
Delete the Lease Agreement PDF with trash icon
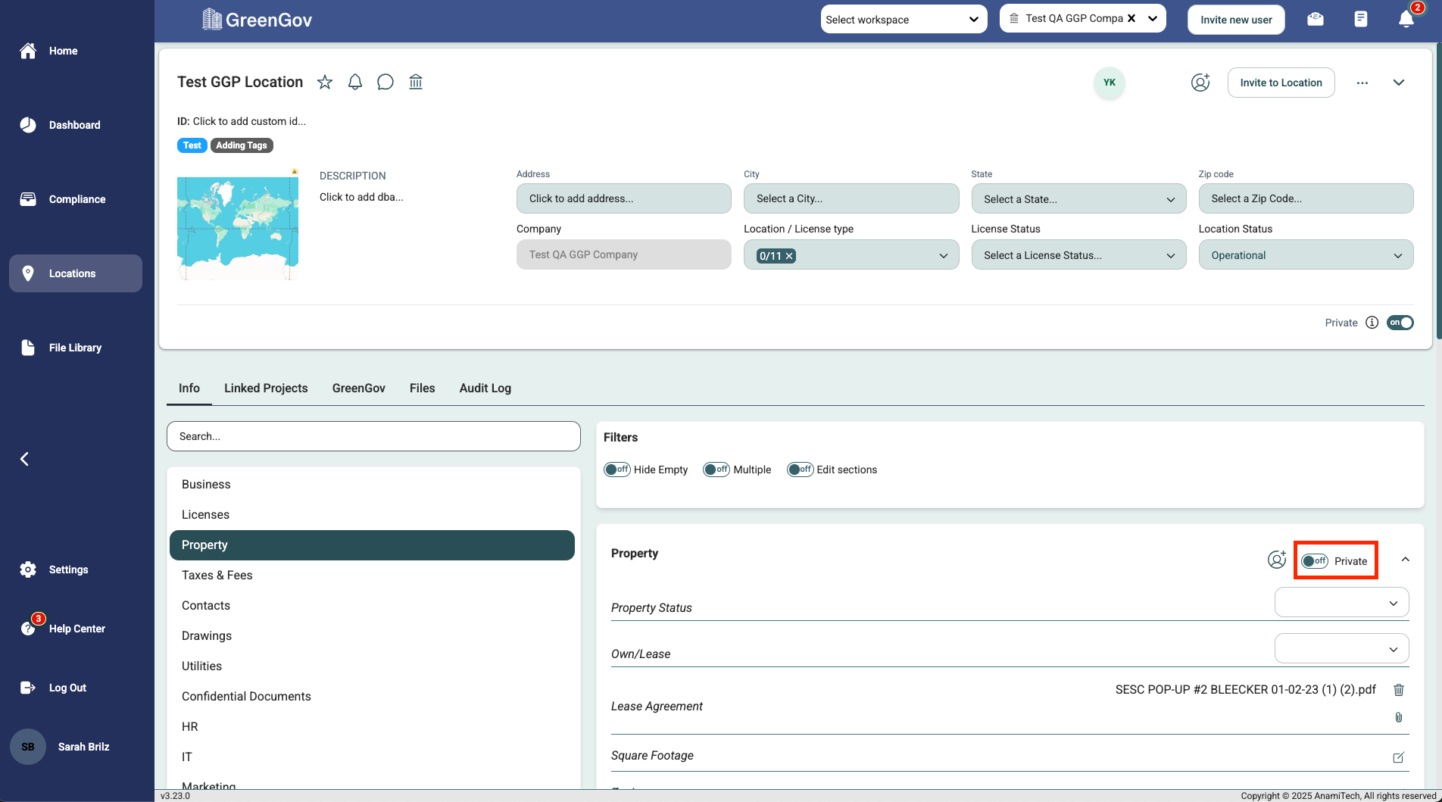pos(1399,690)
